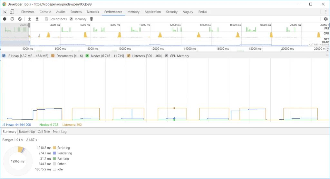Switch to the Network tab
This screenshot has width=330, height=179.
[93, 12]
